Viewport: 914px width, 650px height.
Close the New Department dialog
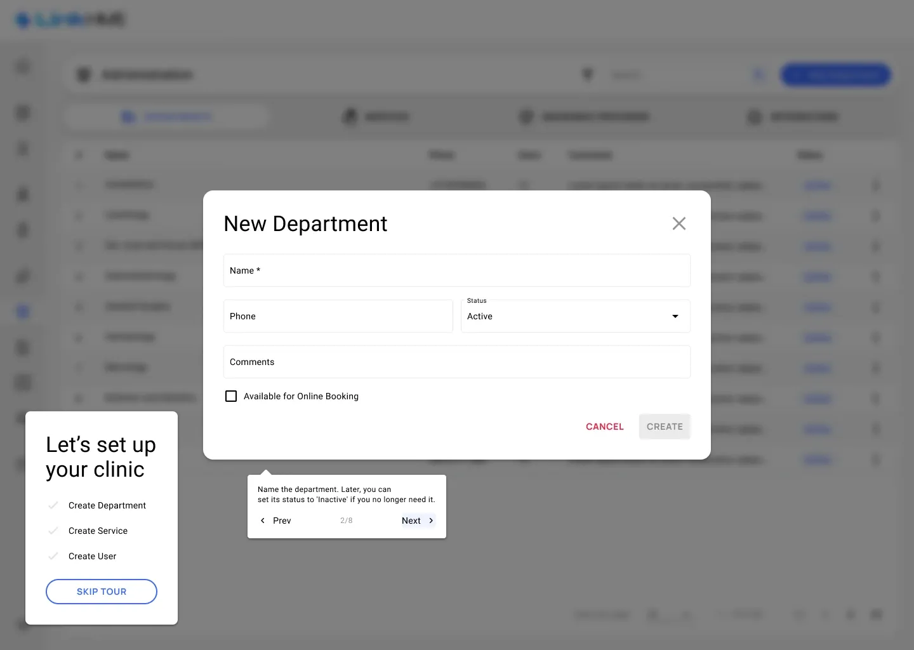click(679, 223)
